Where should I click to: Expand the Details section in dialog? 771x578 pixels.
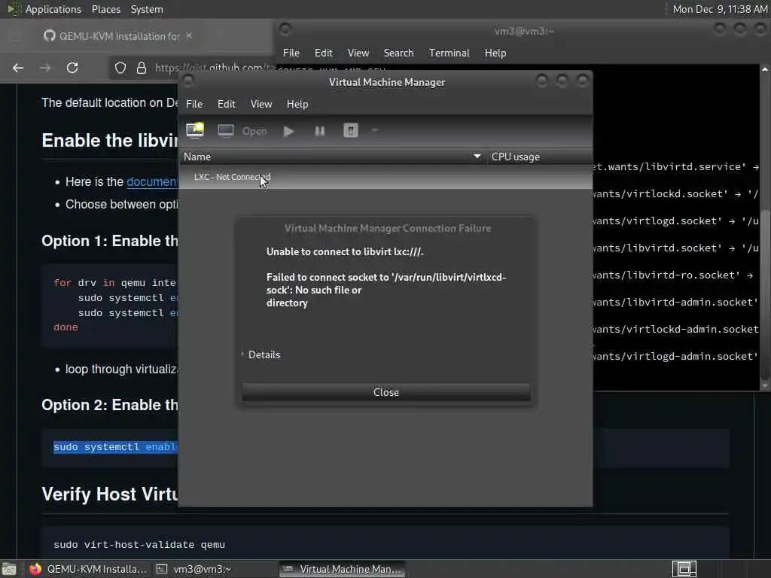point(261,355)
